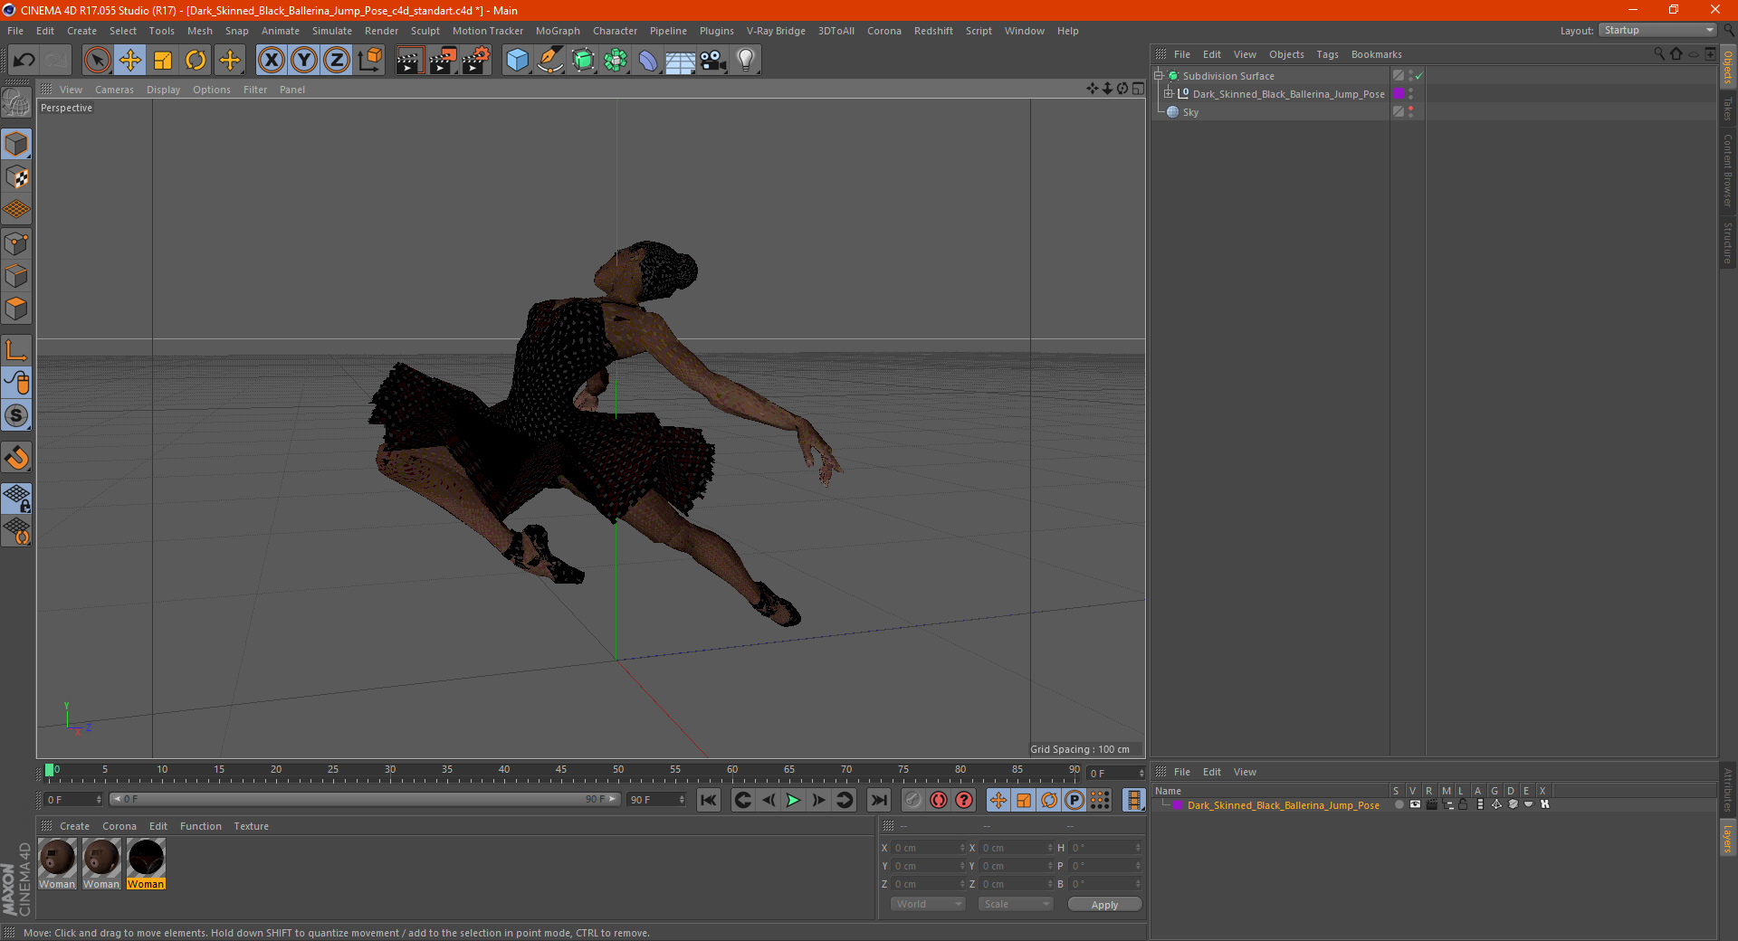The image size is (1738, 941).
Task: Activate the Move tool in top toolbar
Action: pyautogui.click(x=130, y=61)
